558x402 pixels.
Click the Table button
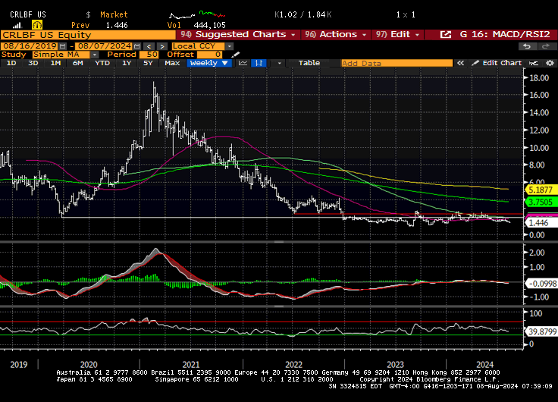pos(309,63)
